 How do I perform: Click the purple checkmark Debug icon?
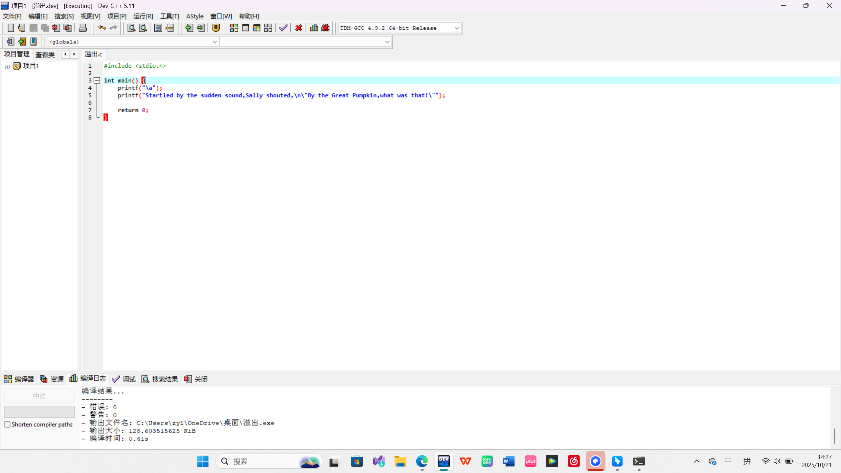tap(283, 28)
